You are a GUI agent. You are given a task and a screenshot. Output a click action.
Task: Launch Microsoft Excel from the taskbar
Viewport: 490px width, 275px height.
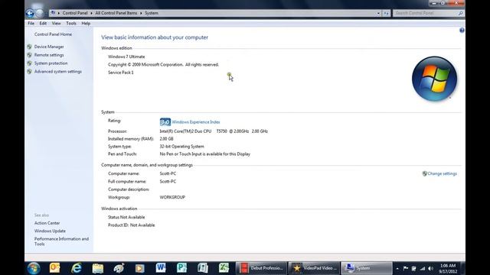tap(224, 268)
